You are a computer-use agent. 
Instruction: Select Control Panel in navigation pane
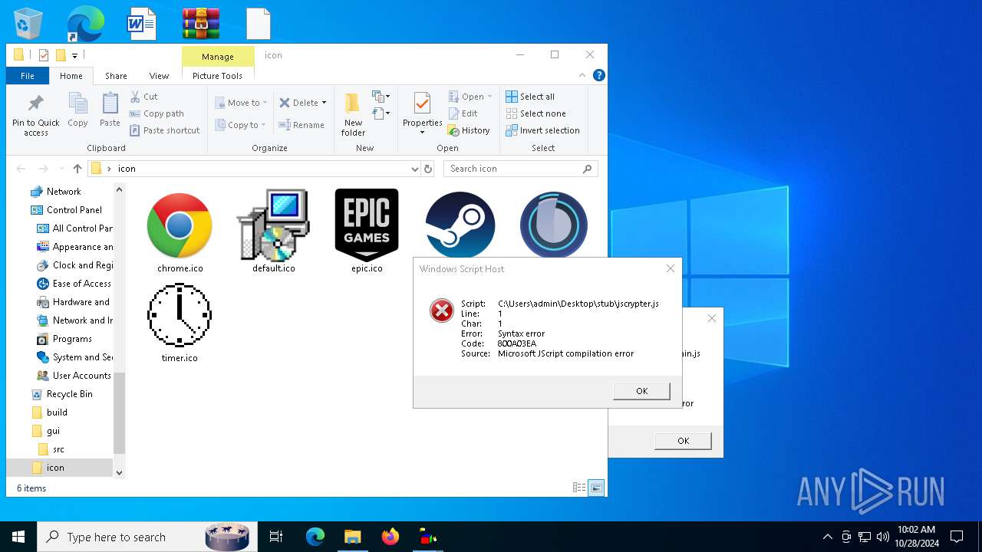point(74,210)
